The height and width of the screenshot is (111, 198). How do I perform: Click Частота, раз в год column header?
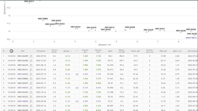pyautogui.click(x=149, y=51)
